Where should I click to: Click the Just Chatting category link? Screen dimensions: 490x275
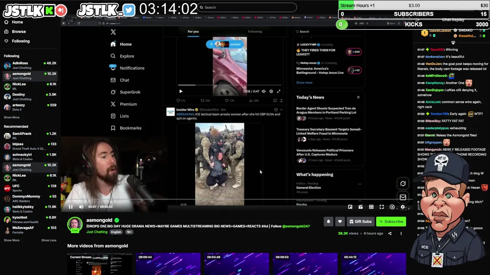pyautogui.click(x=97, y=232)
